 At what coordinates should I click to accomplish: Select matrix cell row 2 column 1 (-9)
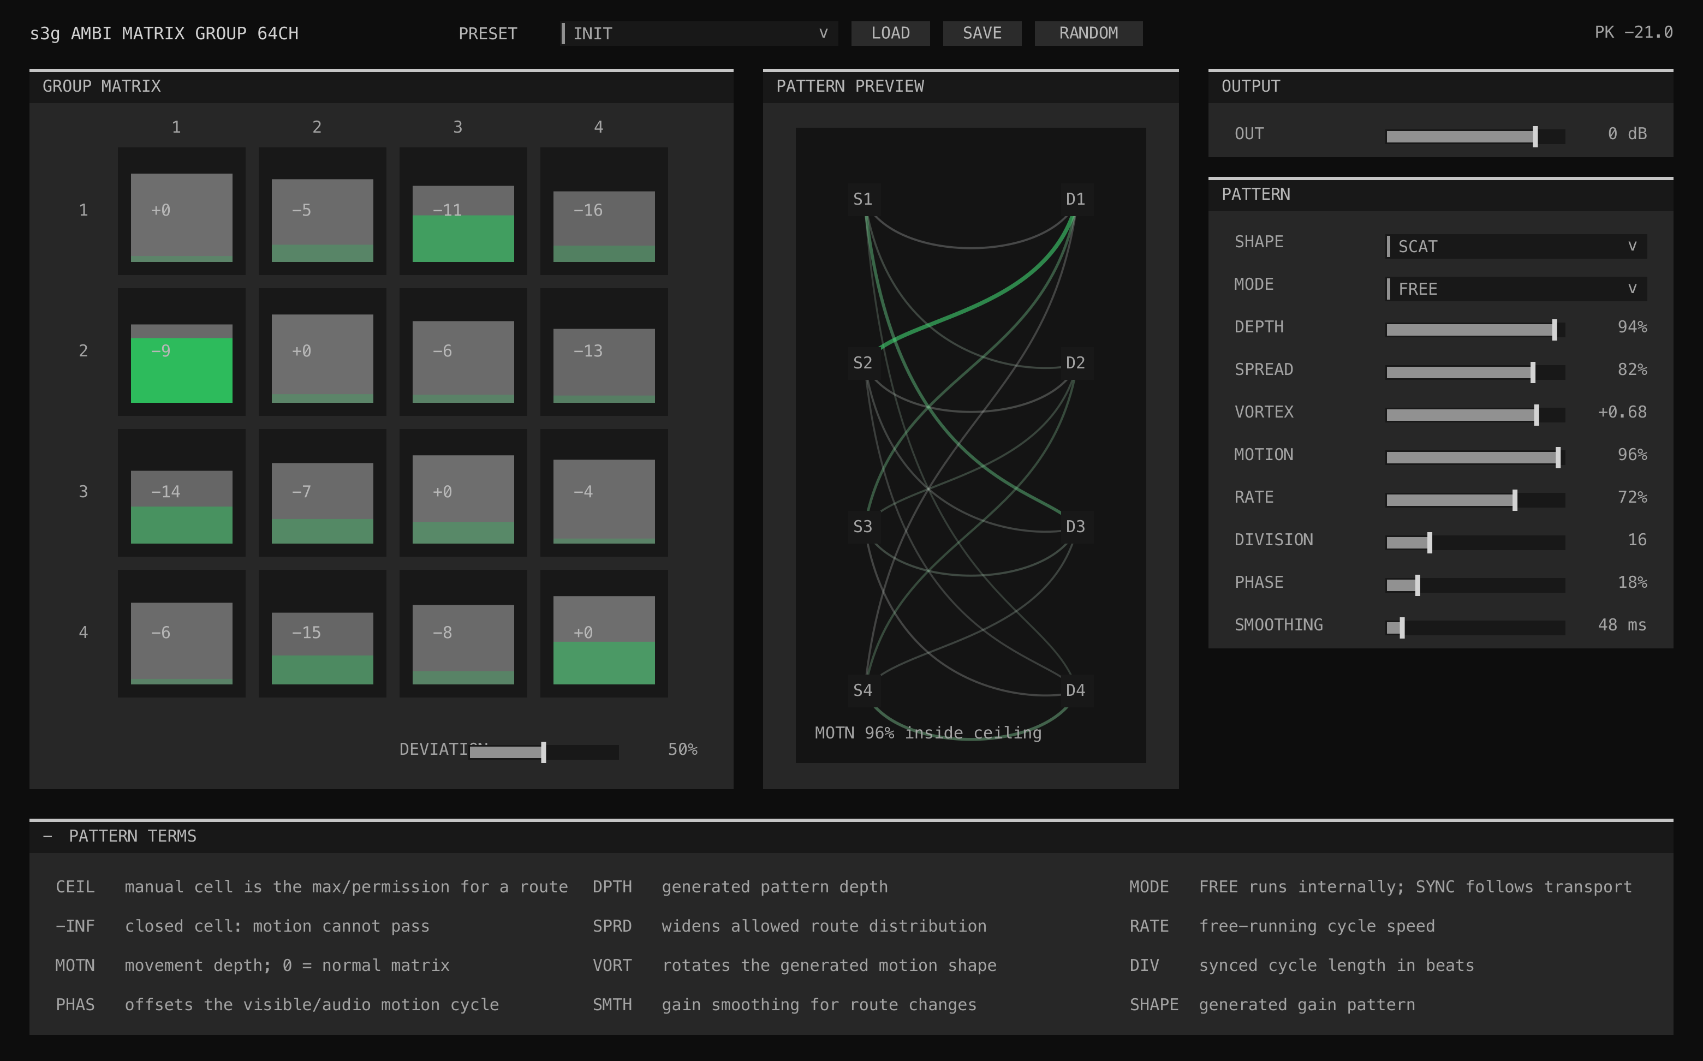182,351
